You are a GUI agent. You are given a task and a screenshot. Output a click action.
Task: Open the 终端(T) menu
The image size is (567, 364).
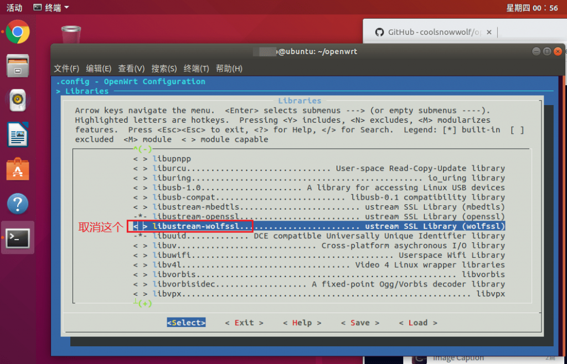(197, 69)
